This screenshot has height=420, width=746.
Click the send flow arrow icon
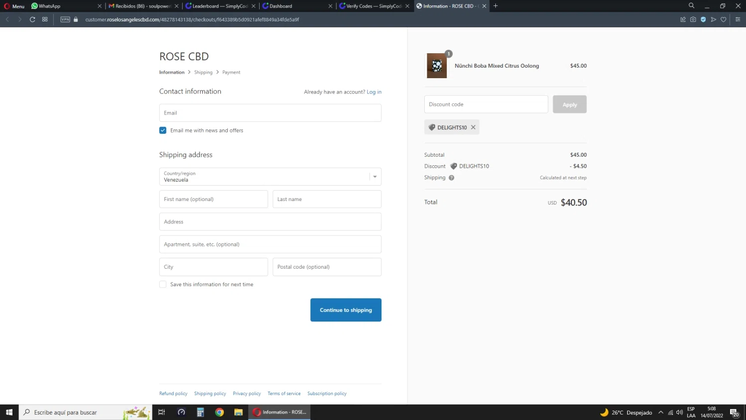click(x=713, y=19)
